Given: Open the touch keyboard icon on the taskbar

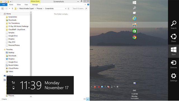Looking at the screenshot, I should point(135,83).
